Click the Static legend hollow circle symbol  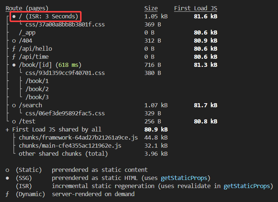click(7, 170)
